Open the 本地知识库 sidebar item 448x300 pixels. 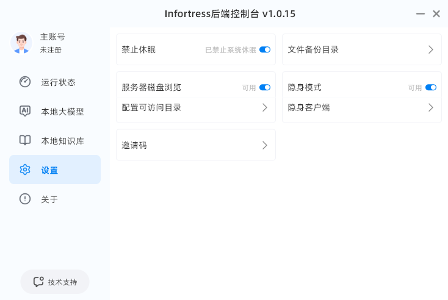(x=62, y=141)
